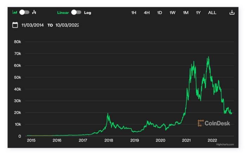Set the range to 1M
Screen dimensions: 246x156
(186, 13)
